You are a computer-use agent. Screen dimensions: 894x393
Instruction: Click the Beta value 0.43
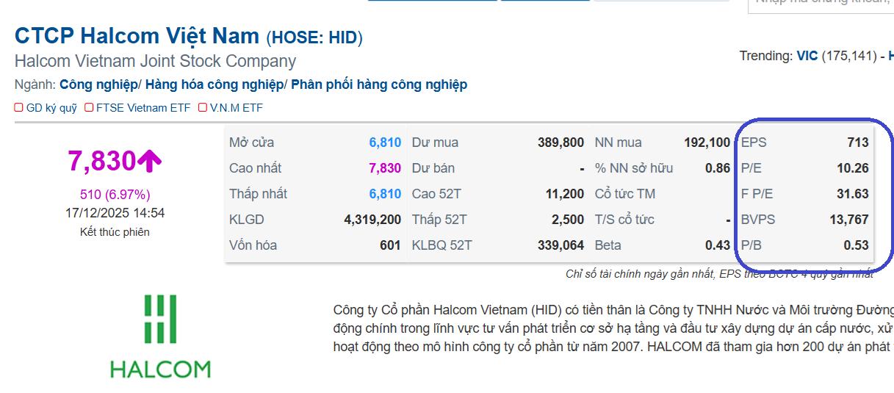coord(717,245)
